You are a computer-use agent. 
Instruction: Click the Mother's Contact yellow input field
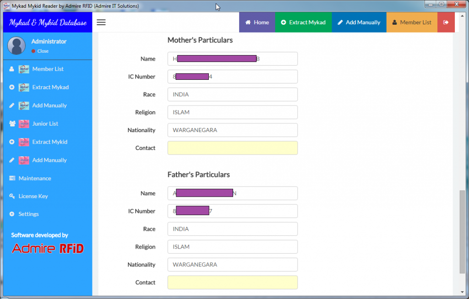click(232, 148)
